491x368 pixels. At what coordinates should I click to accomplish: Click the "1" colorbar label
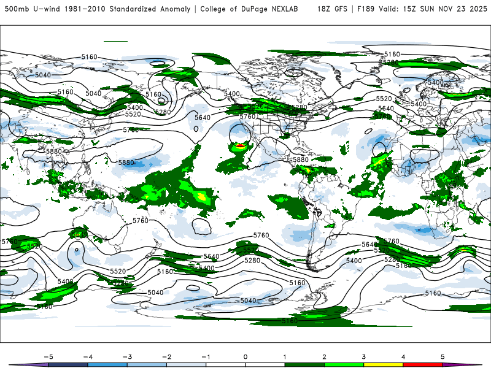tap(285, 357)
